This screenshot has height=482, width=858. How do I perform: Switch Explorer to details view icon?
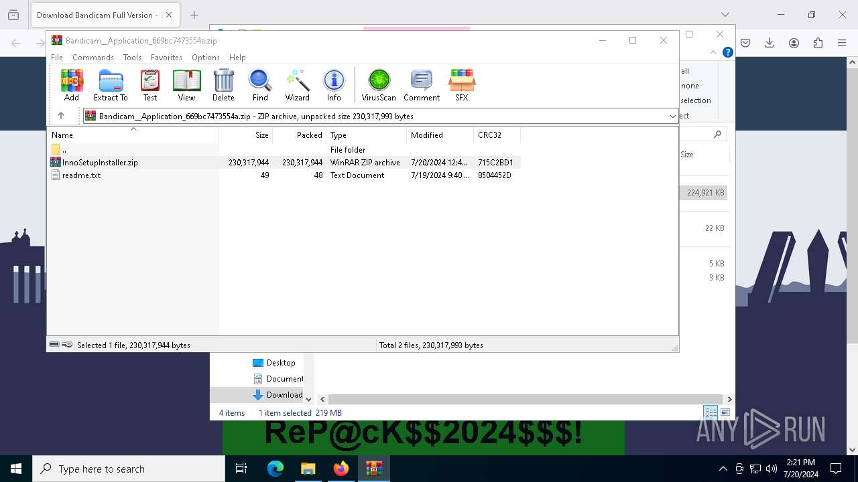tap(711, 412)
